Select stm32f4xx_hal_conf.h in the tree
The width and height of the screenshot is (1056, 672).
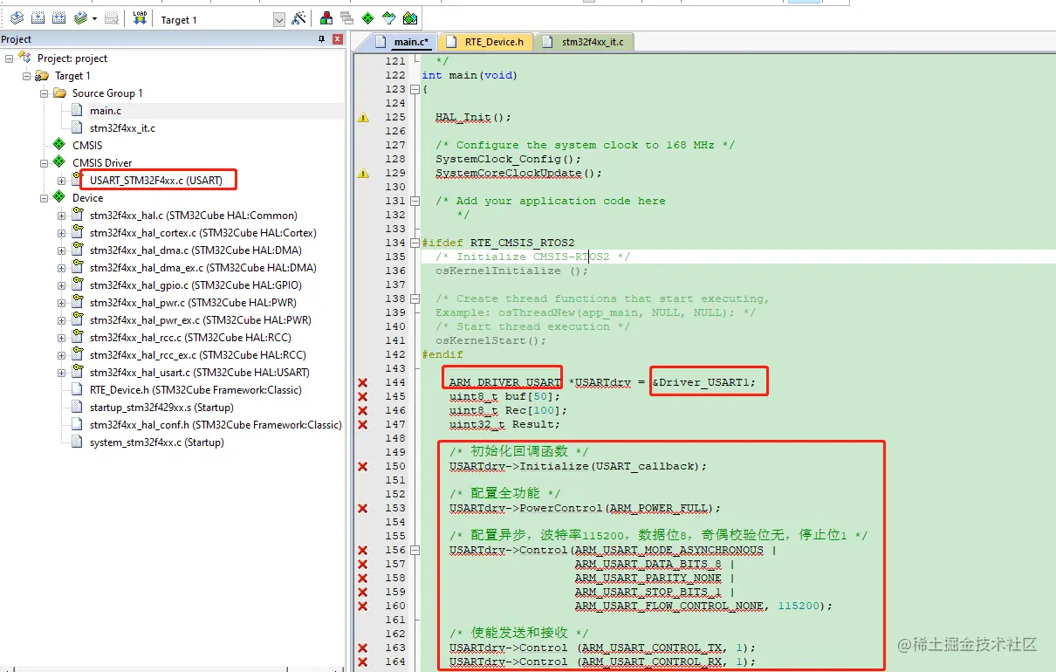216,425
